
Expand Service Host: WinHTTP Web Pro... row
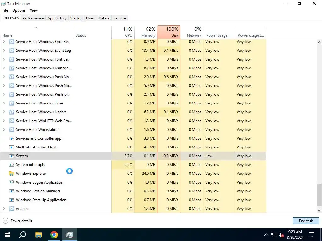coord(4,121)
